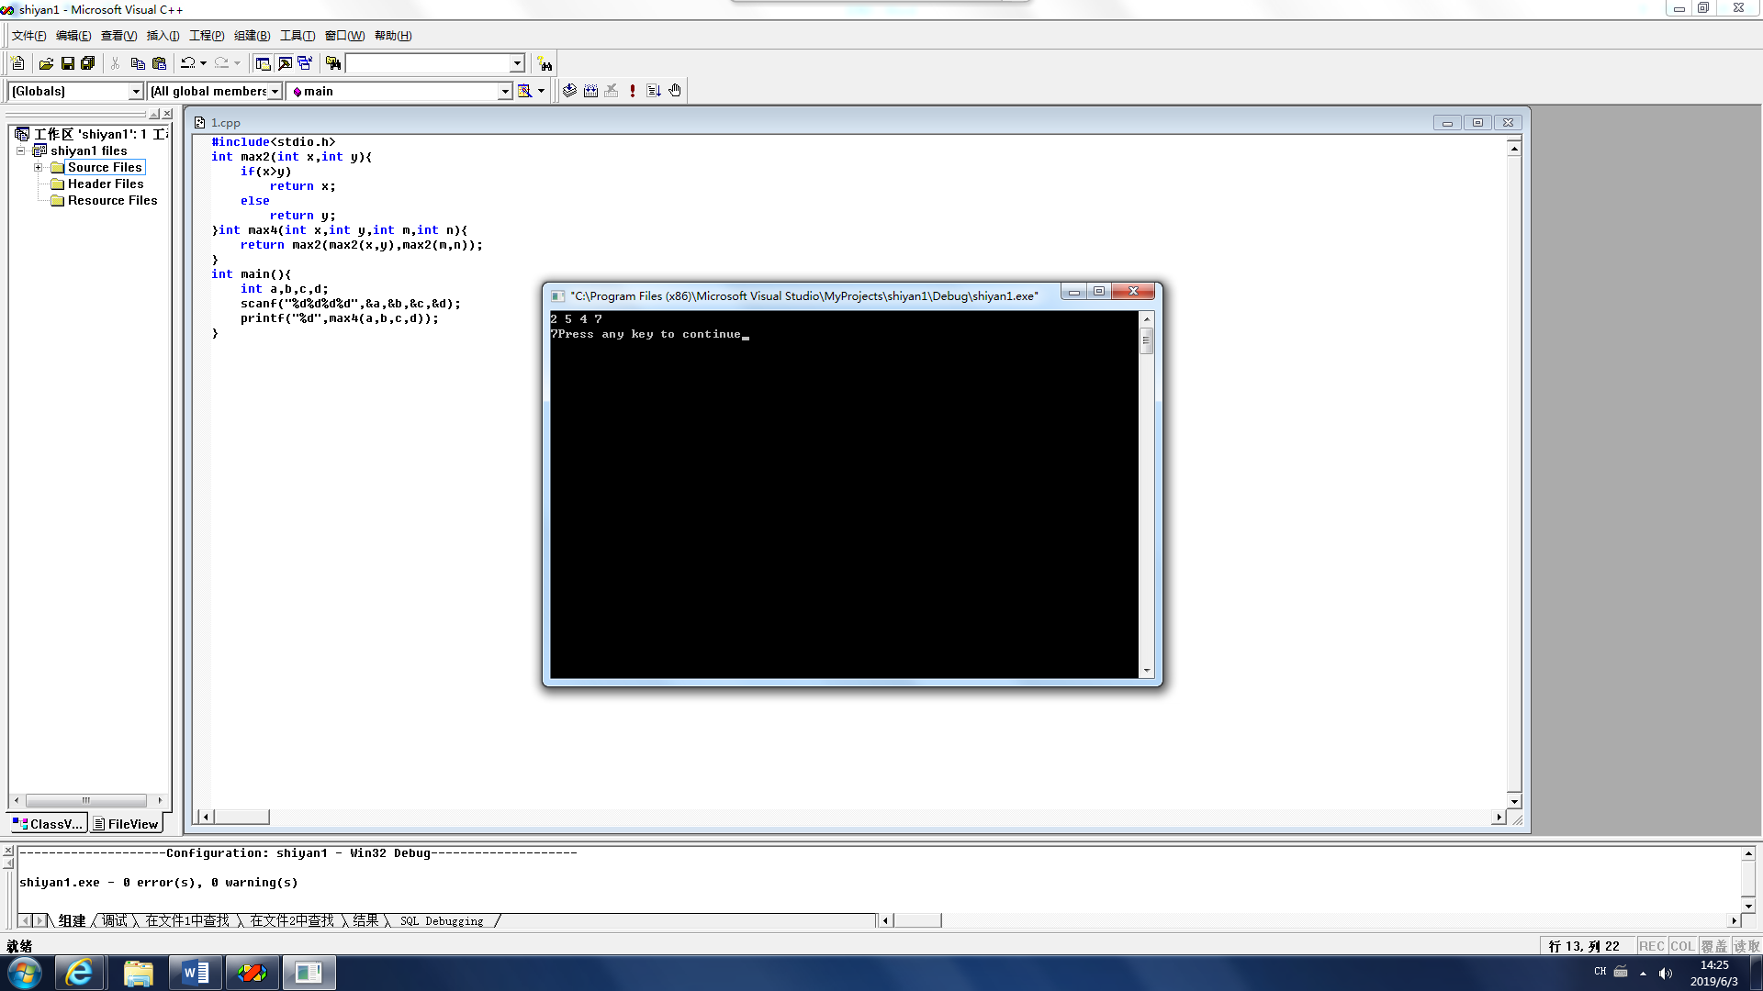Open the main function dropdown
The image size is (1763, 991).
[x=504, y=91]
